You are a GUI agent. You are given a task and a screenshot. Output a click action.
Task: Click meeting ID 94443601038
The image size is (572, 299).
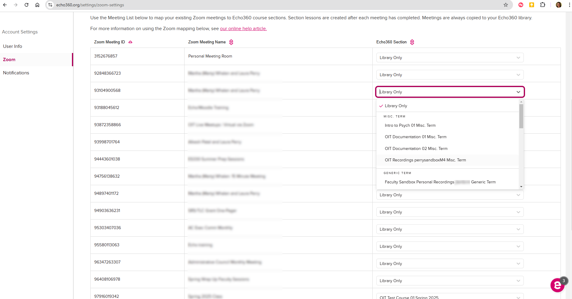point(107,159)
